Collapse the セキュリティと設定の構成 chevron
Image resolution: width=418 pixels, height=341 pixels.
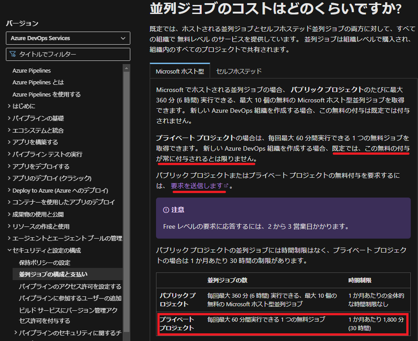[9, 250]
